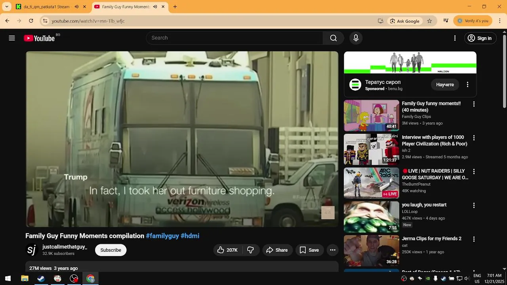Click the Ask Google button
This screenshot has width=507, height=285.
404,21
